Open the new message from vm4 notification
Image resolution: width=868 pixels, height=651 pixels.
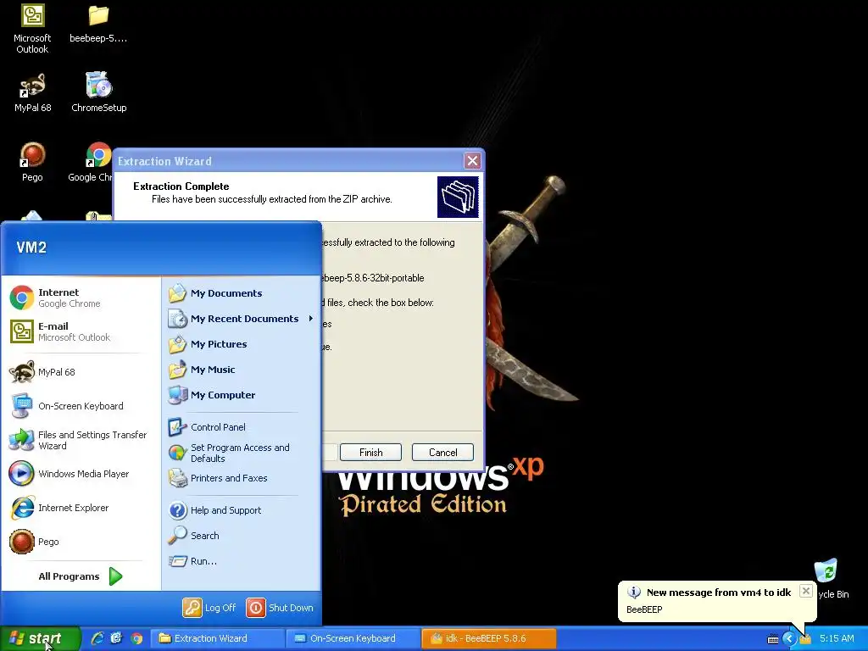(717, 601)
